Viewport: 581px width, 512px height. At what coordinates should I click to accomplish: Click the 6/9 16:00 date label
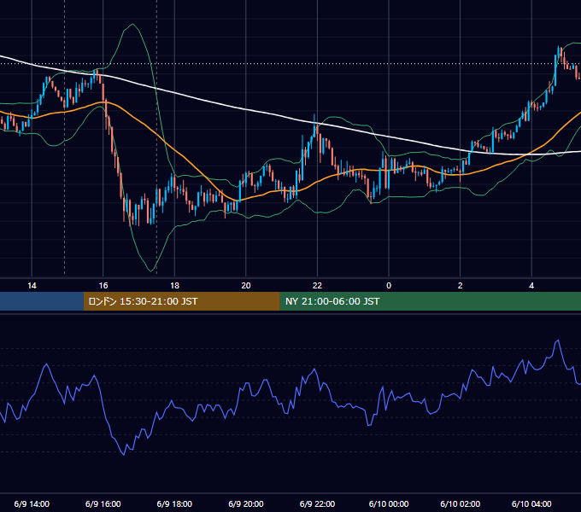point(103,503)
